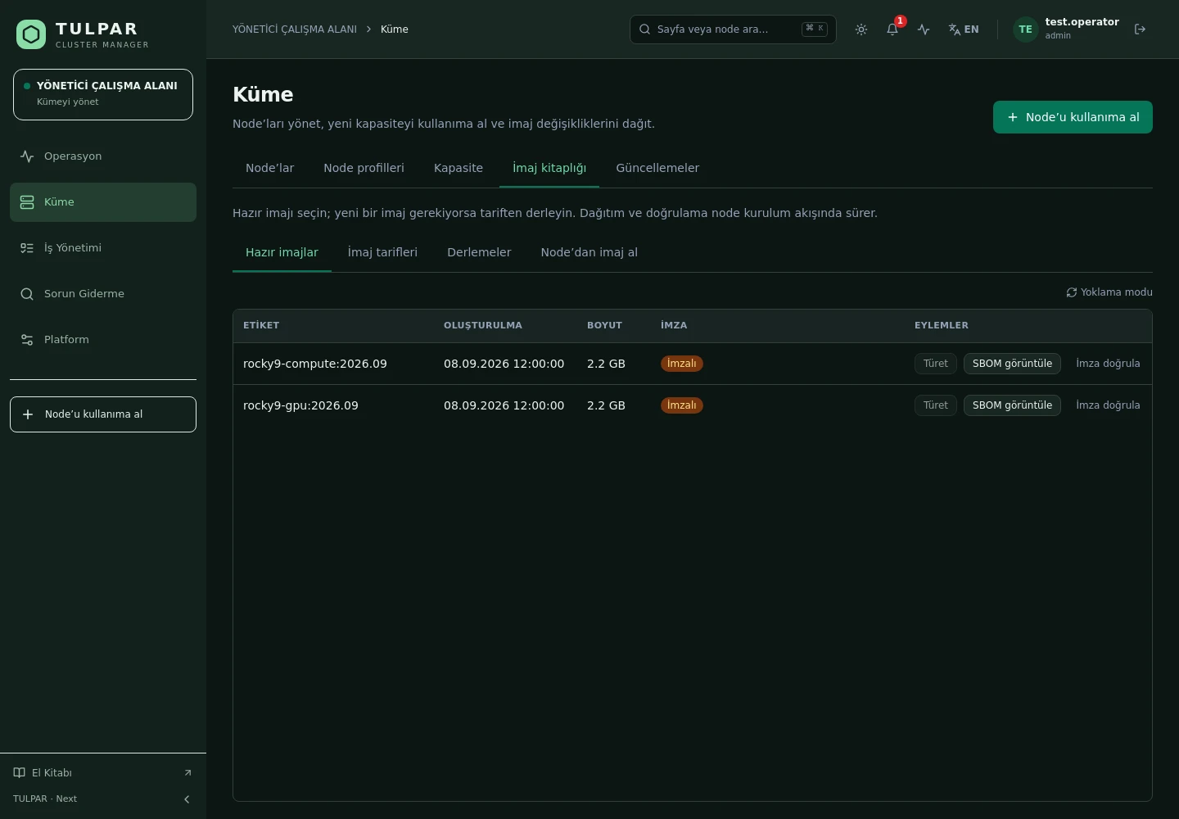
Task: Open the Derlemeler sub-tab
Action: tap(479, 252)
